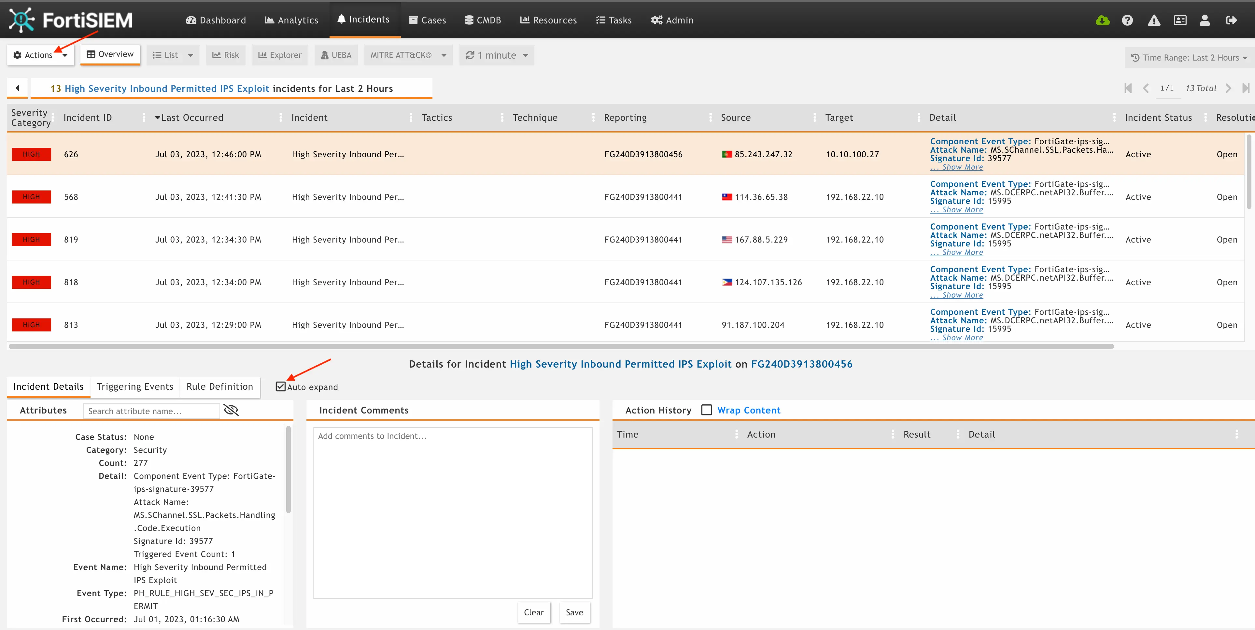
Task: Focus the Search attribute name field
Action: point(151,411)
